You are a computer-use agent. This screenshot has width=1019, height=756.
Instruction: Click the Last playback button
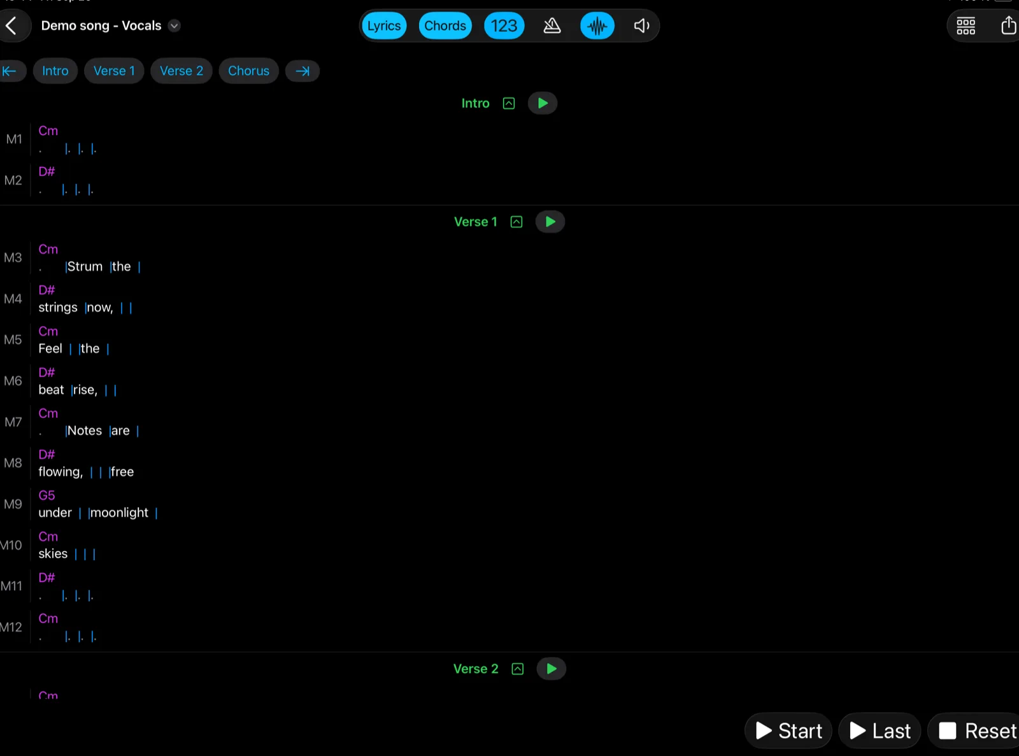880,731
